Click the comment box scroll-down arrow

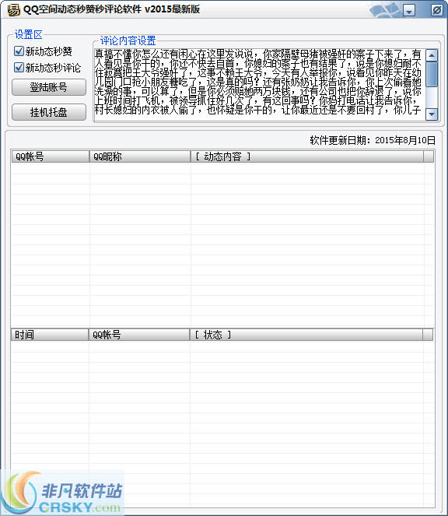tap(432, 114)
